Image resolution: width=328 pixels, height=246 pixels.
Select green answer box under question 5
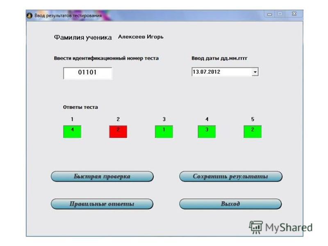coord(253,132)
